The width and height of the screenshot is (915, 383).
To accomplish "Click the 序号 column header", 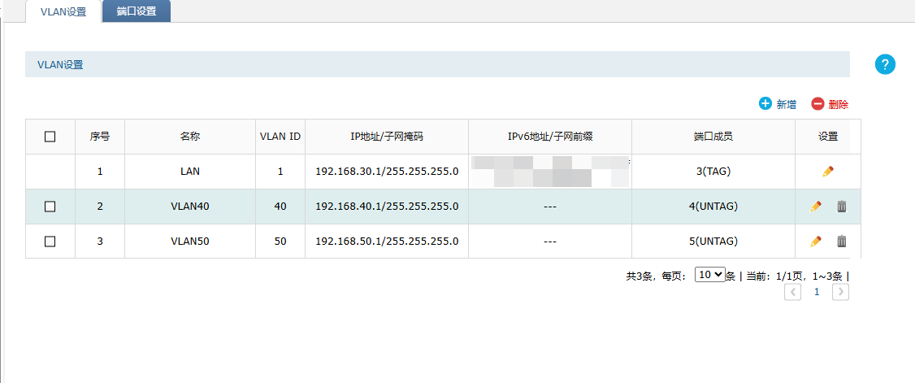I will point(100,137).
